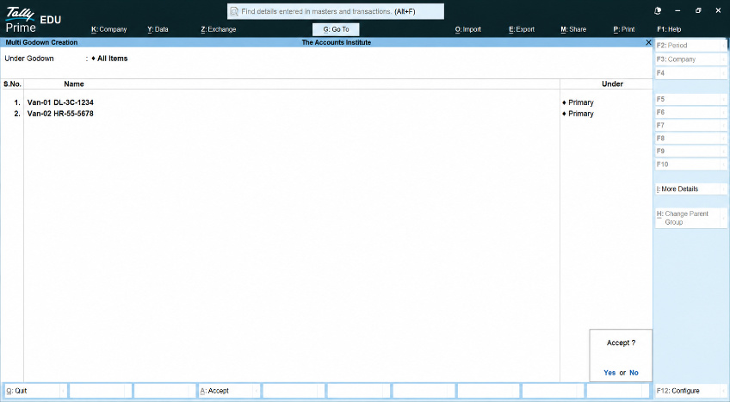Click the Van-01 DL-3C-1234 name field
This screenshot has height=402, width=730.
tap(60, 102)
